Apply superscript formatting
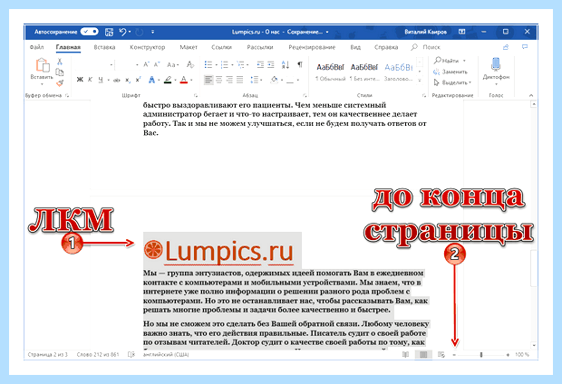This screenshot has width=562, height=384. [138, 80]
